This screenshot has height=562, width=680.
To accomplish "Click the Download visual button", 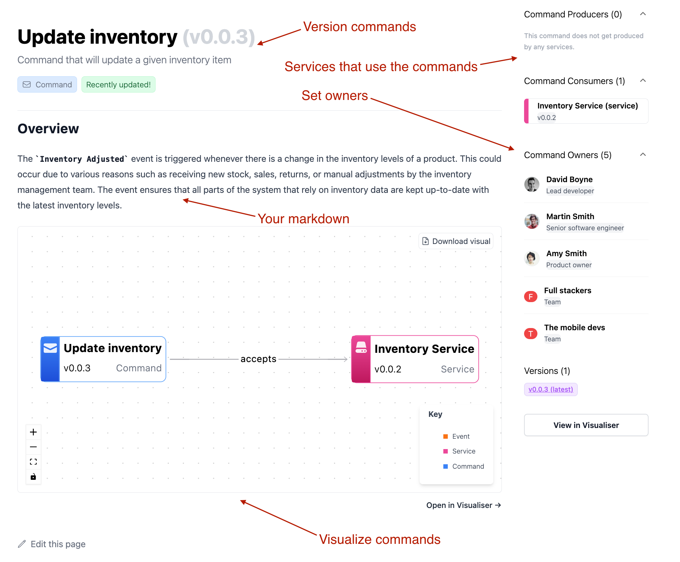I will (x=456, y=241).
